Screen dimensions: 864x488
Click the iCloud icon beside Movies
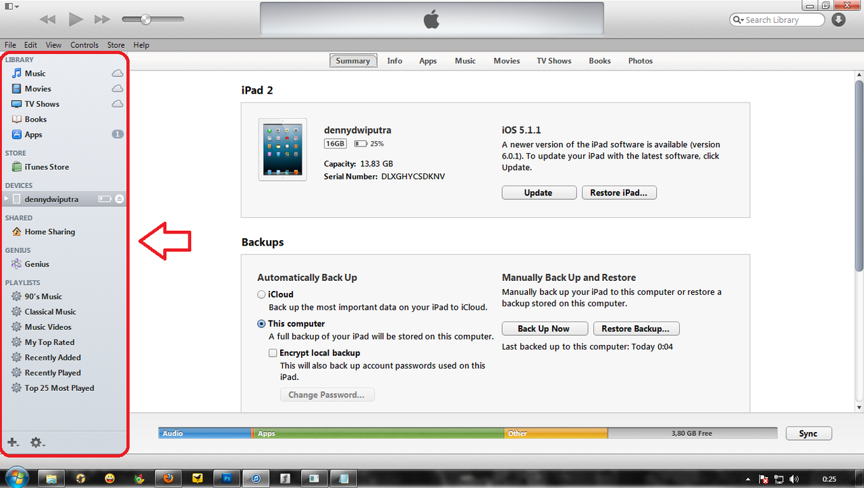(x=117, y=88)
